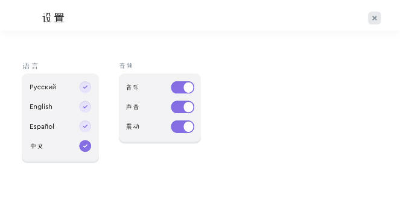
Task: Click the audio section heading above 音乐
Action: tap(125, 66)
